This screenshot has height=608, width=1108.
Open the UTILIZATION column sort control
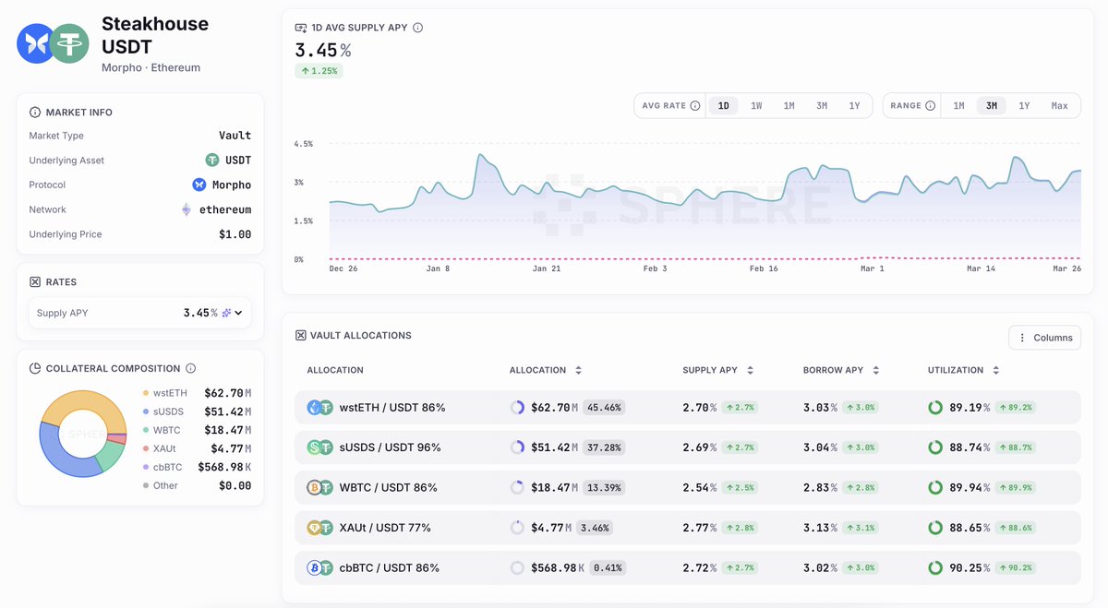(995, 370)
